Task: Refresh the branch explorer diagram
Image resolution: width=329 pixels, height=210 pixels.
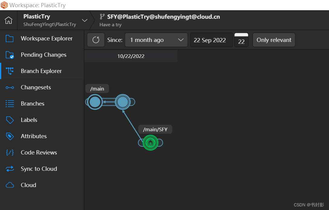Action: pos(96,40)
